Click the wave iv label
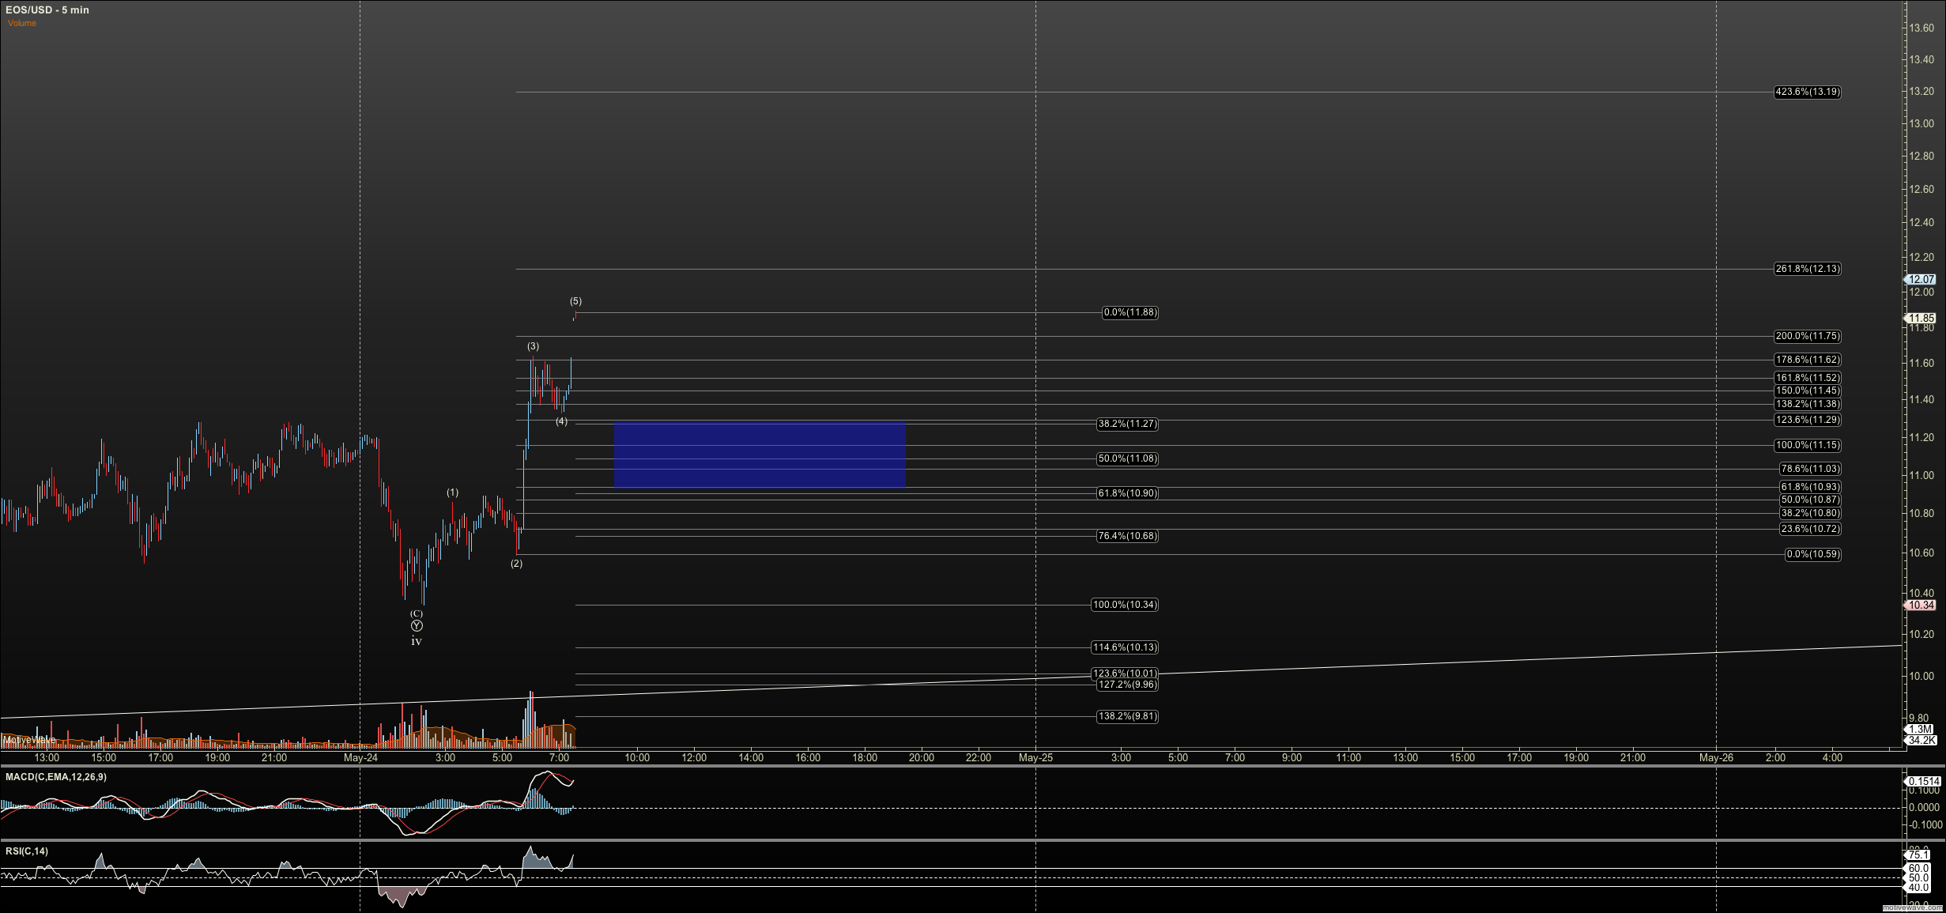The image size is (1946, 913). tap(417, 641)
